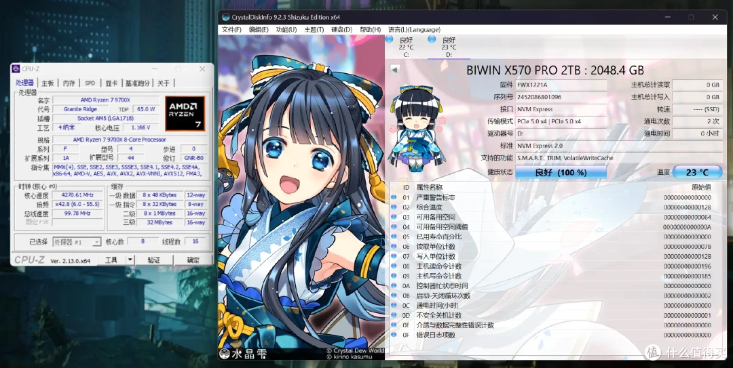Click the 确定 button in CPU-Z

coord(193,260)
